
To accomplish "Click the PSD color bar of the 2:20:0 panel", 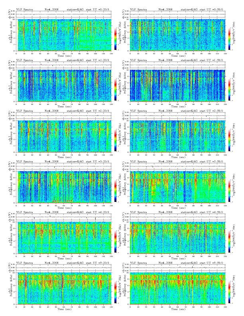I will [x=115, y=140].
